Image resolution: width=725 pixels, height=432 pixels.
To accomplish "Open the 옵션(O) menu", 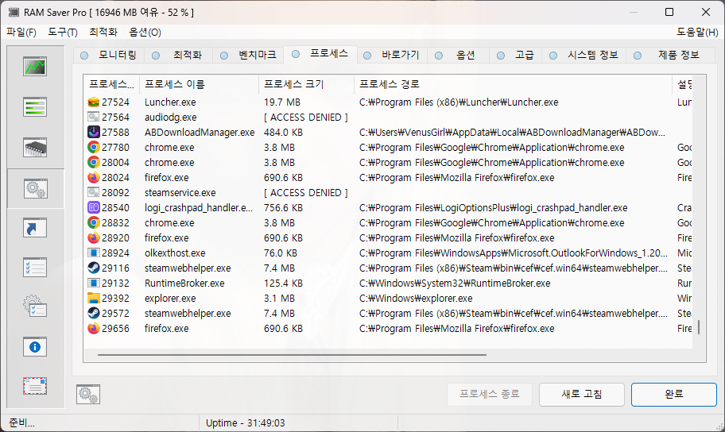I will [x=145, y=33].
